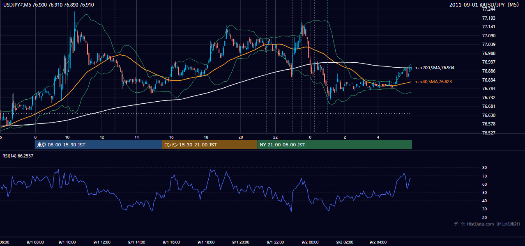
Task: Click price level 77.193 on the axis
Action: pos(489,18)
